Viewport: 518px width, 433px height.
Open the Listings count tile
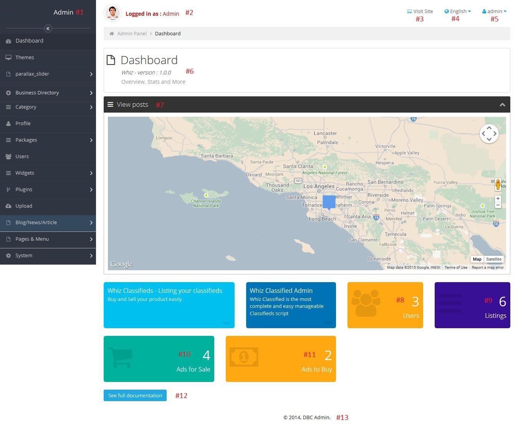pyautogui.click(x=472, y=305)
